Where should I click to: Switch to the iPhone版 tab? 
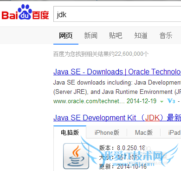(107, 133)
